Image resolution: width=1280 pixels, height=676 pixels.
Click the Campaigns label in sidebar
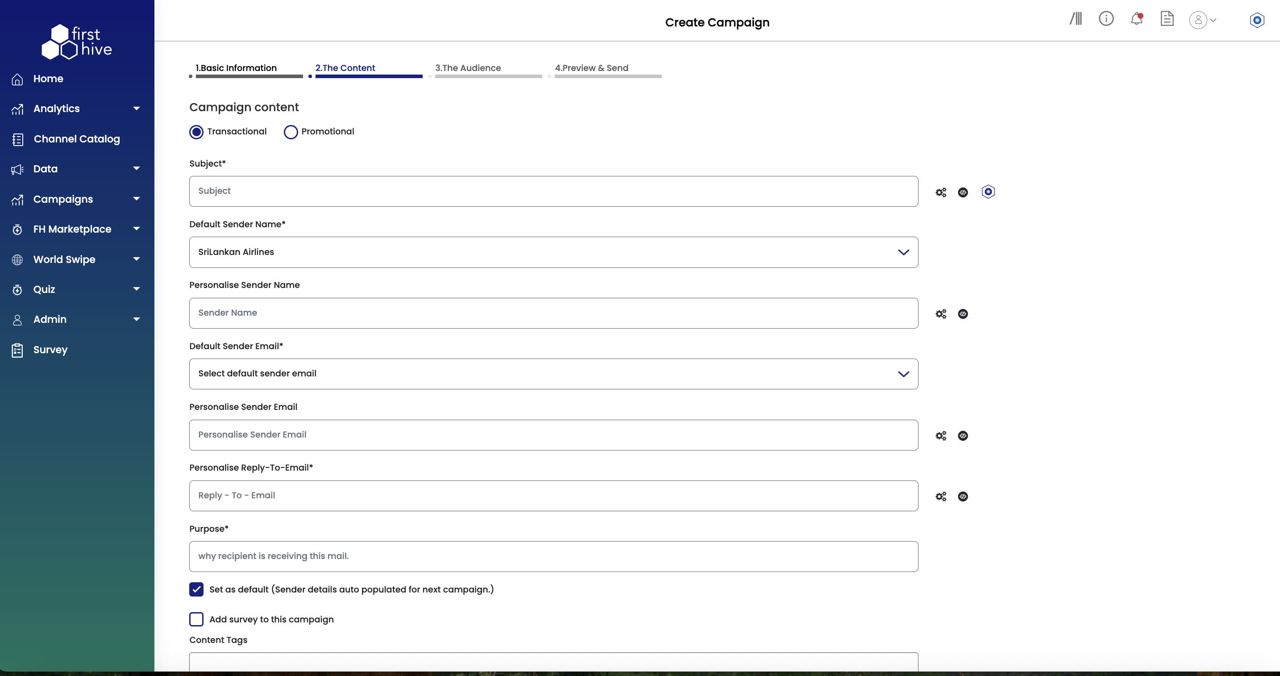(63, 199)
